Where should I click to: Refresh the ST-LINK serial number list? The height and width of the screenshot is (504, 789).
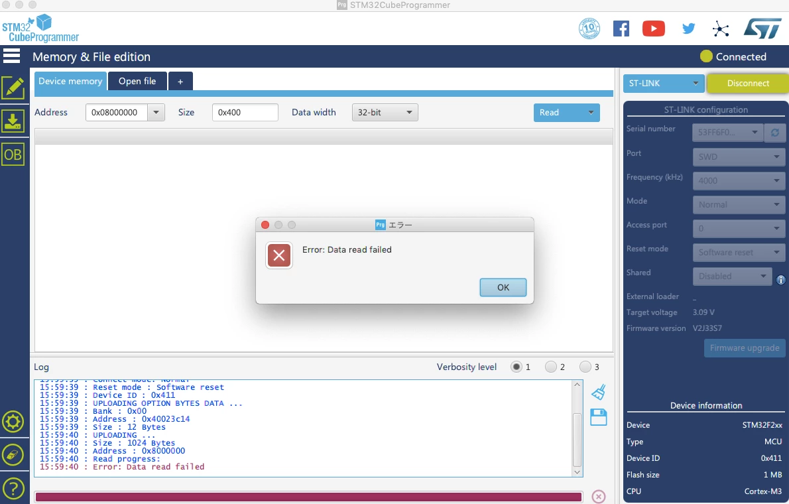(775, 133)
